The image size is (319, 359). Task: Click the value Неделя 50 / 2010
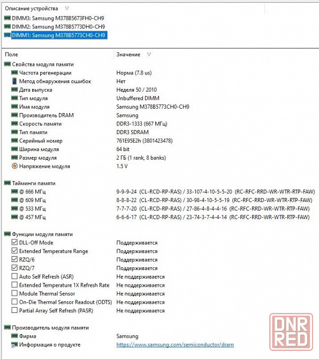(x=136, y=90)
